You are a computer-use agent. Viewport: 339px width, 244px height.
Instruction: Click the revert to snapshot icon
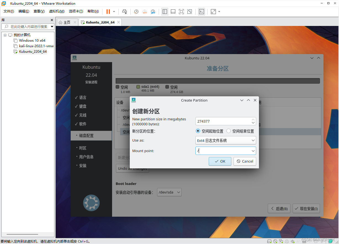(x=145, y=12)
